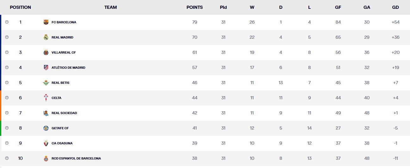
Task: Click the Real Madrid club crest
Action: click(x=46, y=38)
